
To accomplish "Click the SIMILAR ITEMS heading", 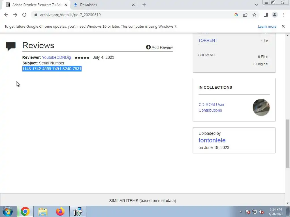I will [142, 201].
